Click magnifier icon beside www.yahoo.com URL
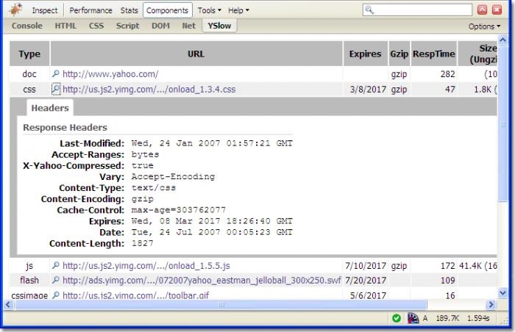Screen dimensions: 515x332 56,74
